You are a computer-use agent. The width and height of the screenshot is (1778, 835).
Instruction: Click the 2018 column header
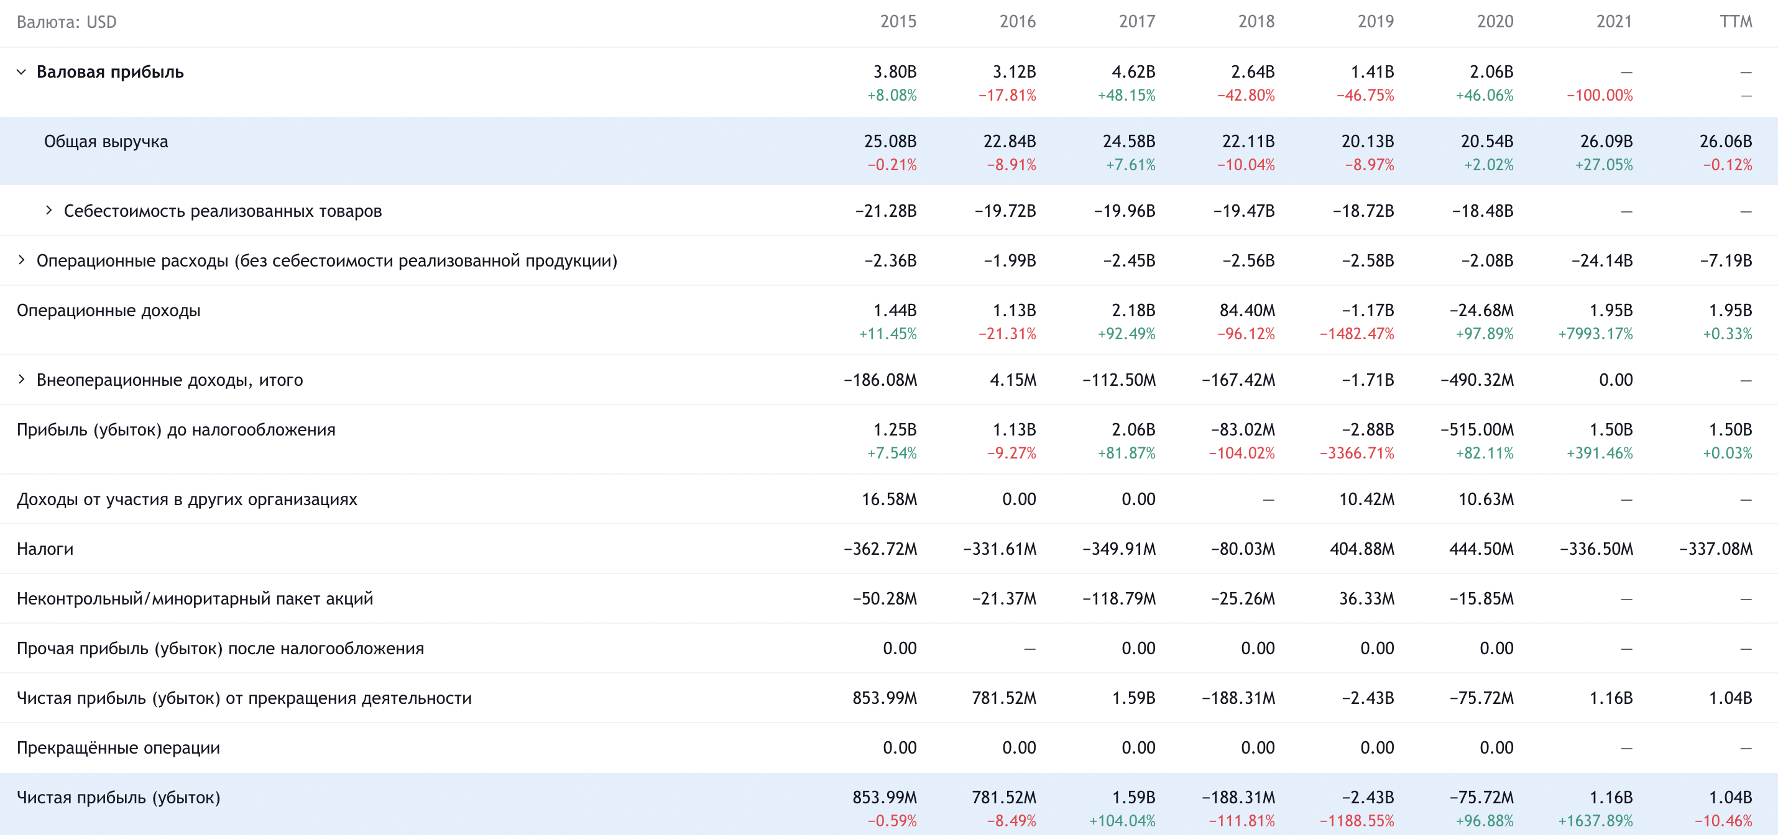coord(1256,22)
